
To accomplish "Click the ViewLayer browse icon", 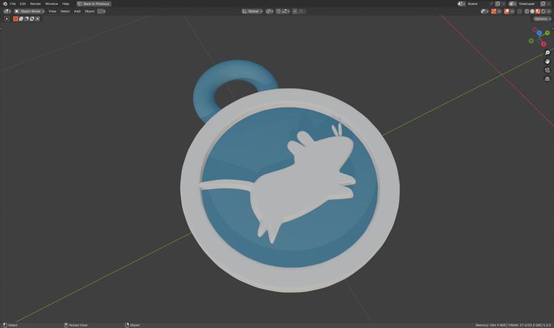I will pos(512,3).
